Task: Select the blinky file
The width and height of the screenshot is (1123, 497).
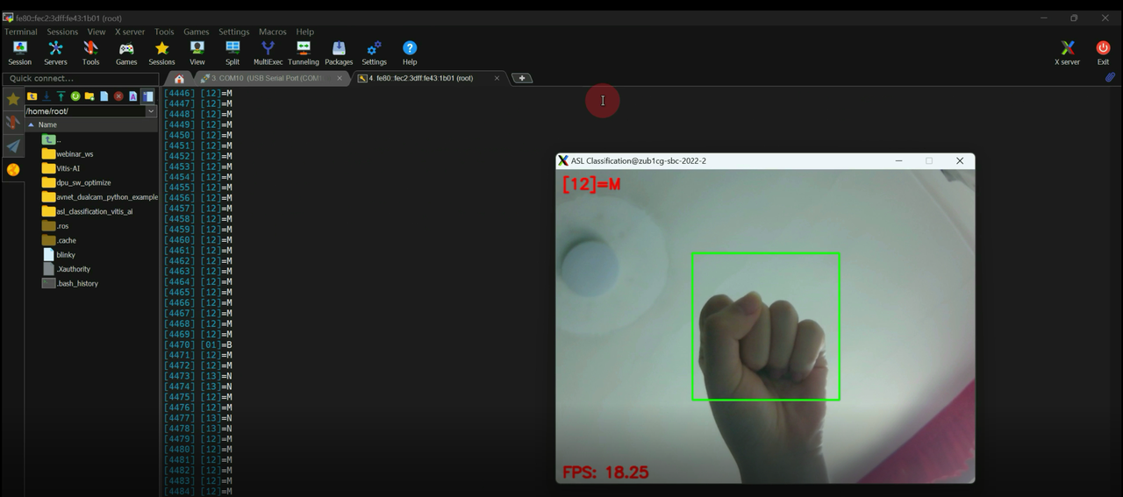Action: pos(59,254)
